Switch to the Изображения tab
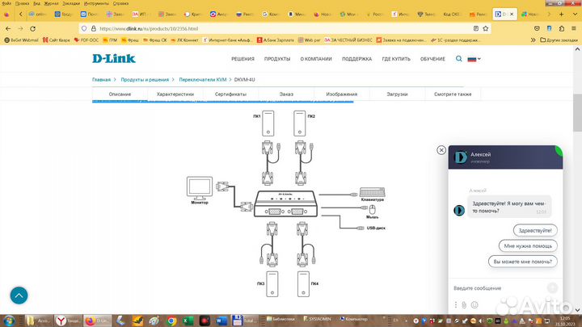This screenshot has width=582, height=327. pos(341,94)
